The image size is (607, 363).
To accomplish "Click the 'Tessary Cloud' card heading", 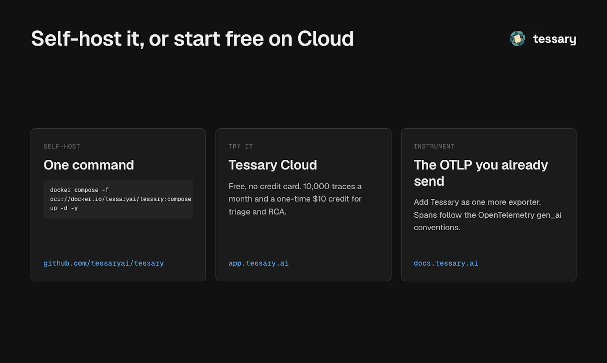I will 273,165.
